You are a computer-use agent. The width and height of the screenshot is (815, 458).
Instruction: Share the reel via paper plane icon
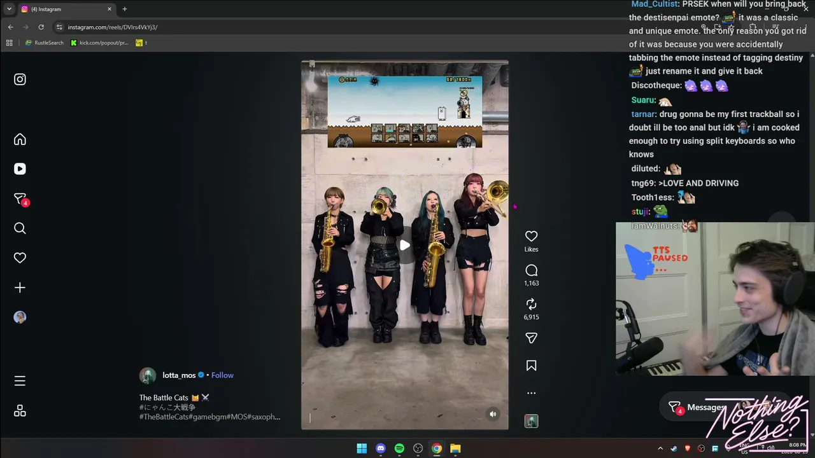(531, 338)
